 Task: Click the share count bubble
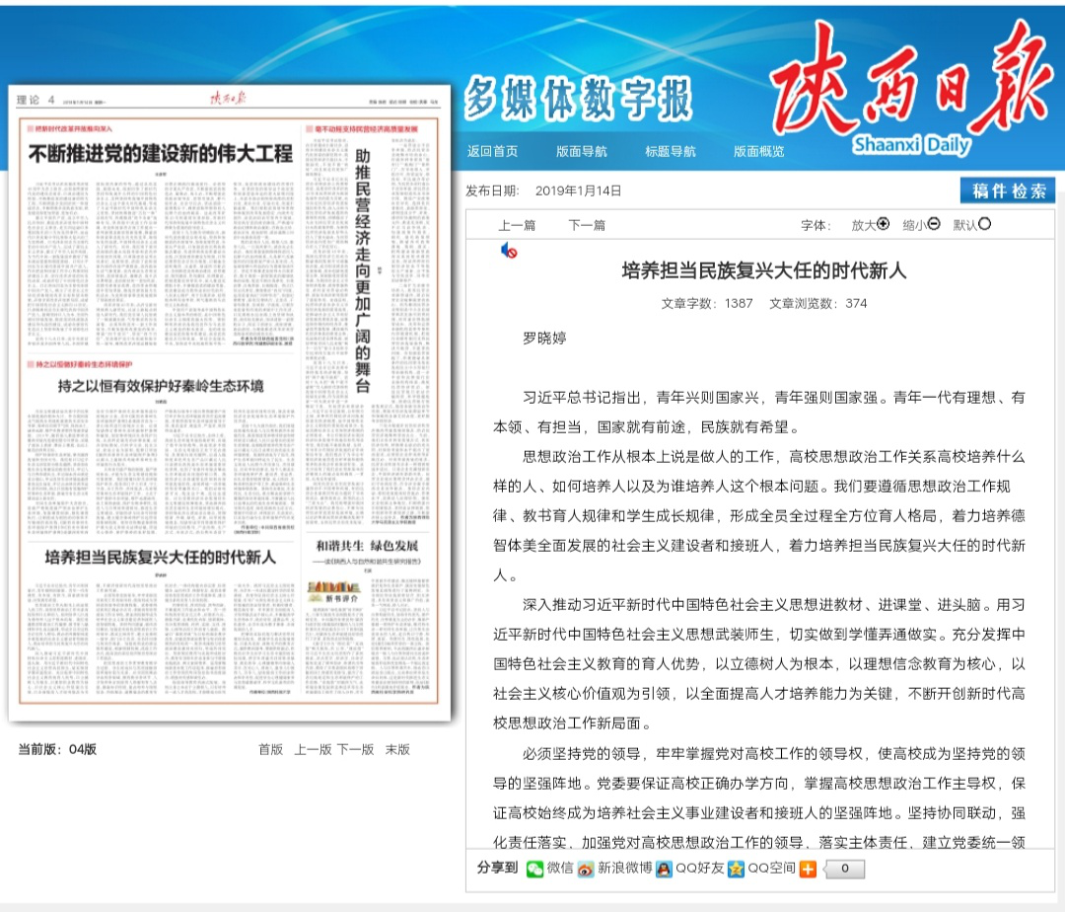(x=845, y=869)
